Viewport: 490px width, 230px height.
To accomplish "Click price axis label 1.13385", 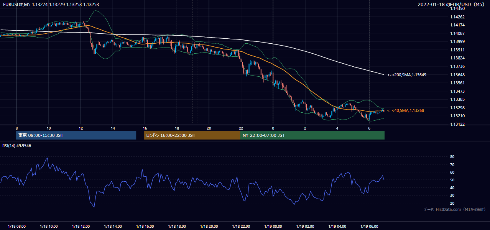I will 457,99.
